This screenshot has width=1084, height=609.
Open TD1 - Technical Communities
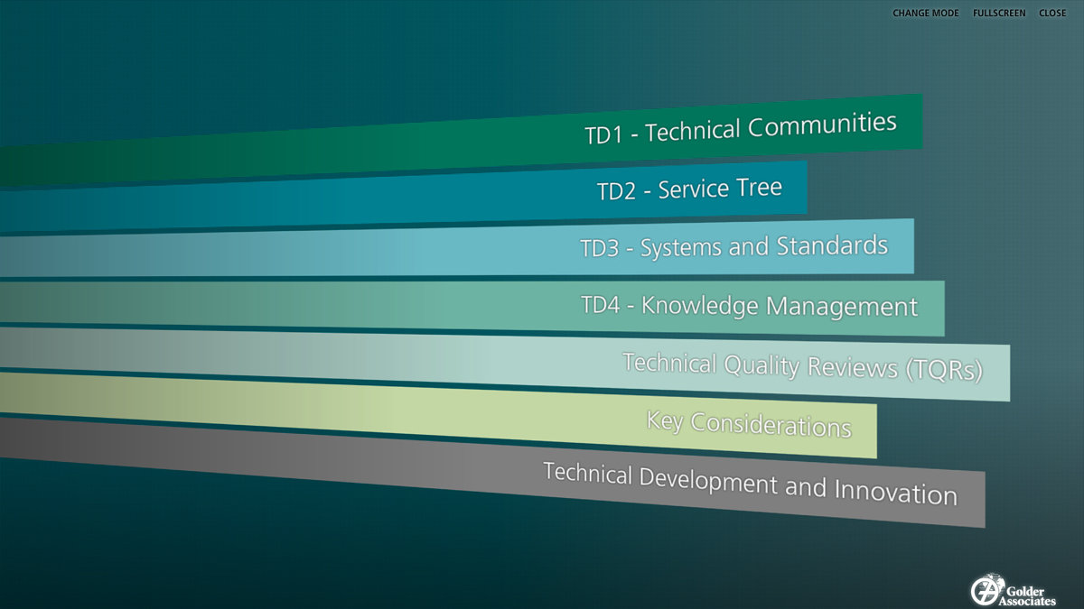(x=740, y=128)
